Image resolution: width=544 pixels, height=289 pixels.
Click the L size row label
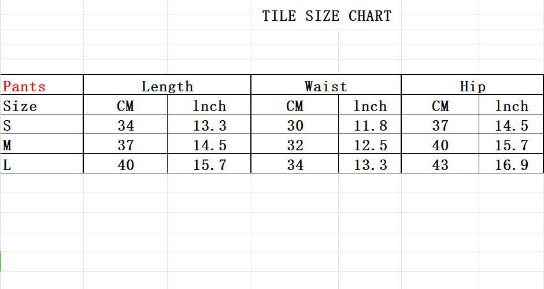[42, 164]
